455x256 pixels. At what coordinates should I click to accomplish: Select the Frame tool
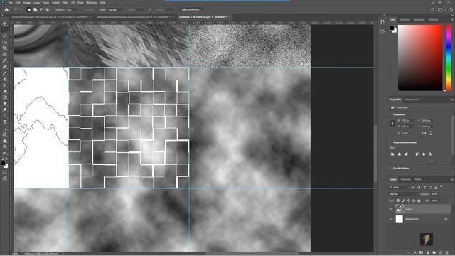point(5,54)
